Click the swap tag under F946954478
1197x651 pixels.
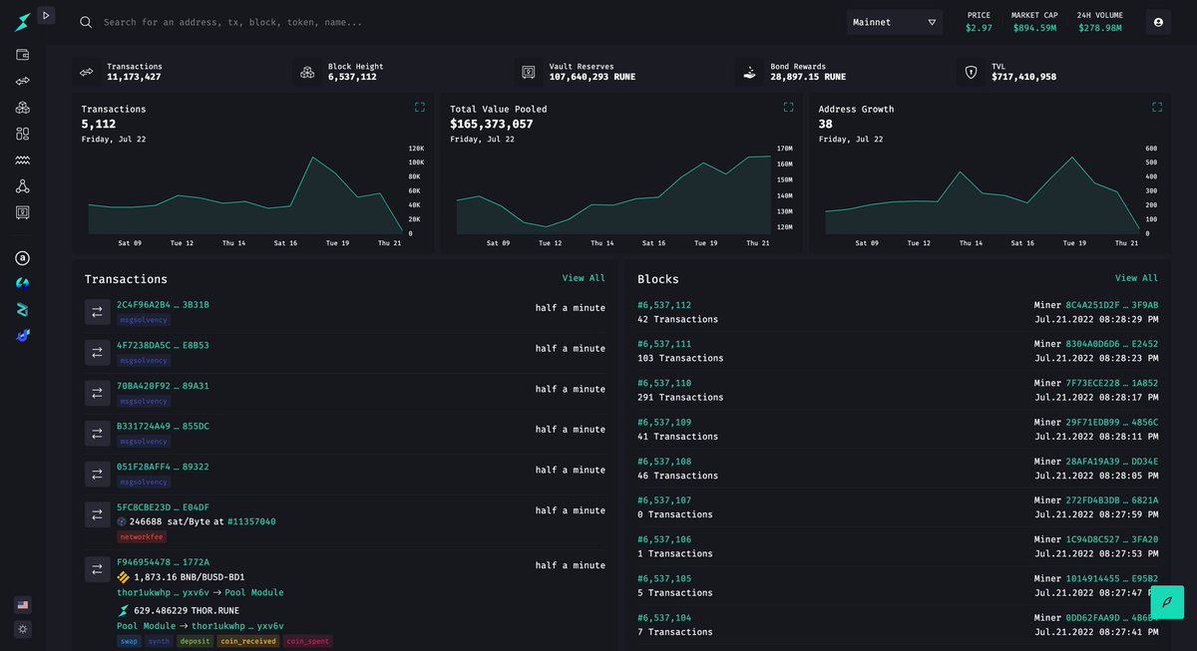(130, 641)
